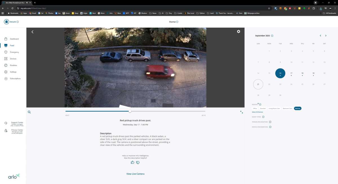Viewport: 338px width, 184px height.
Task: Open Subscriptions in the sidebar menu
Action: [15, 79]
